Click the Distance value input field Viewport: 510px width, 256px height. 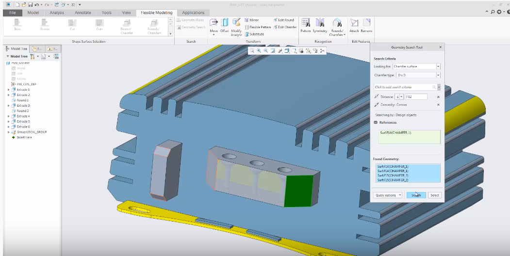[416, 97]
